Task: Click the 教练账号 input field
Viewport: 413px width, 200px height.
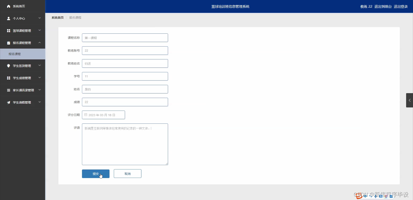Action: pyautogui.click(x=125, y=51)
